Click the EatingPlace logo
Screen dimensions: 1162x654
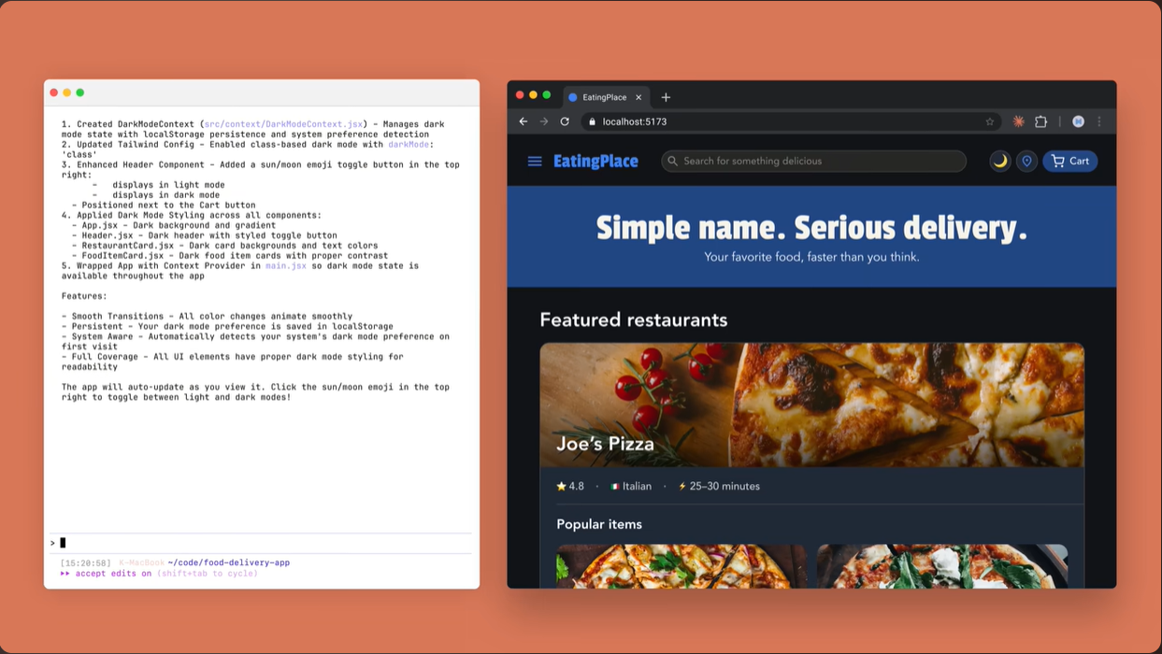click(595, 161)
